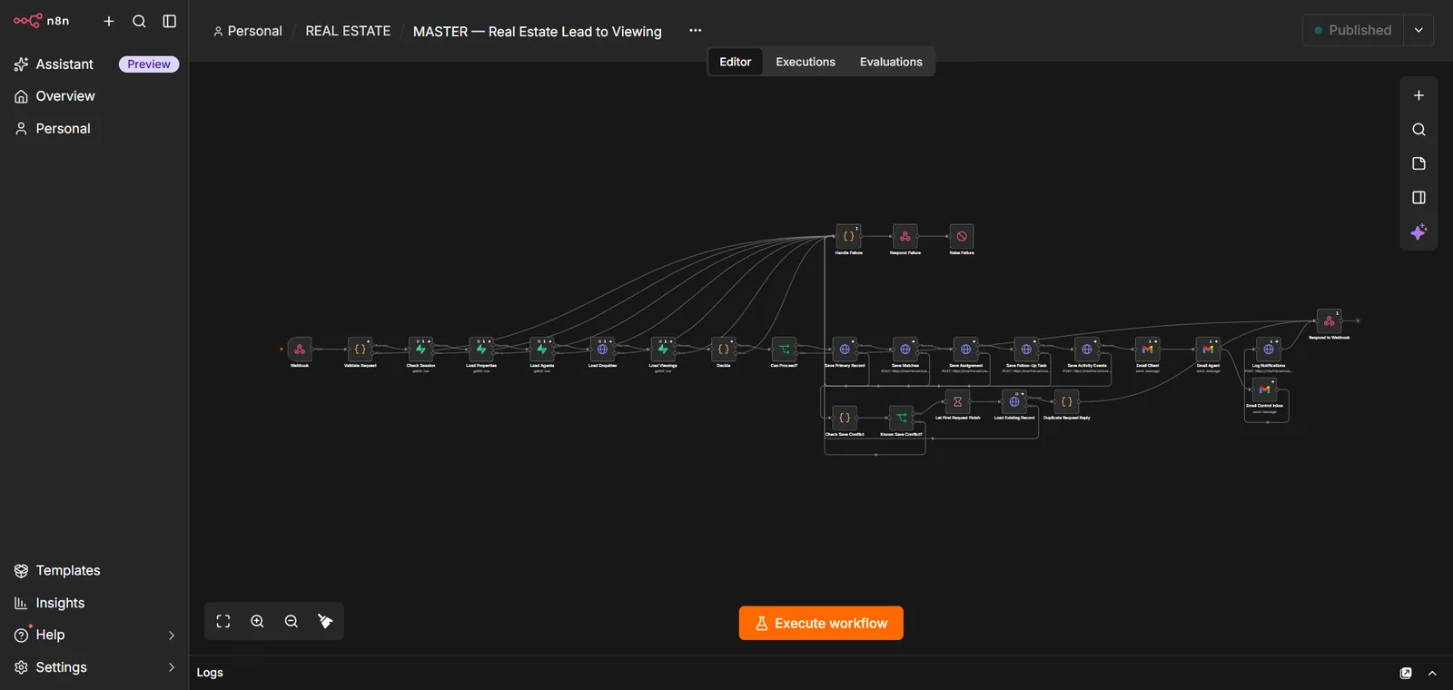1453x690 pixels.
Task: Tidy up workflow nodes
Action: (325, 622)
